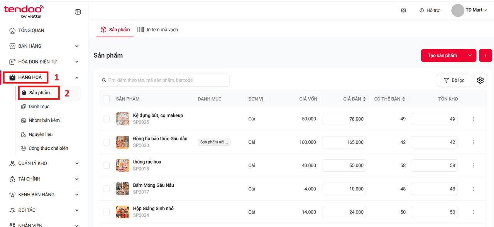Click the HÀNG HOÁ box icon

[12, 77]
